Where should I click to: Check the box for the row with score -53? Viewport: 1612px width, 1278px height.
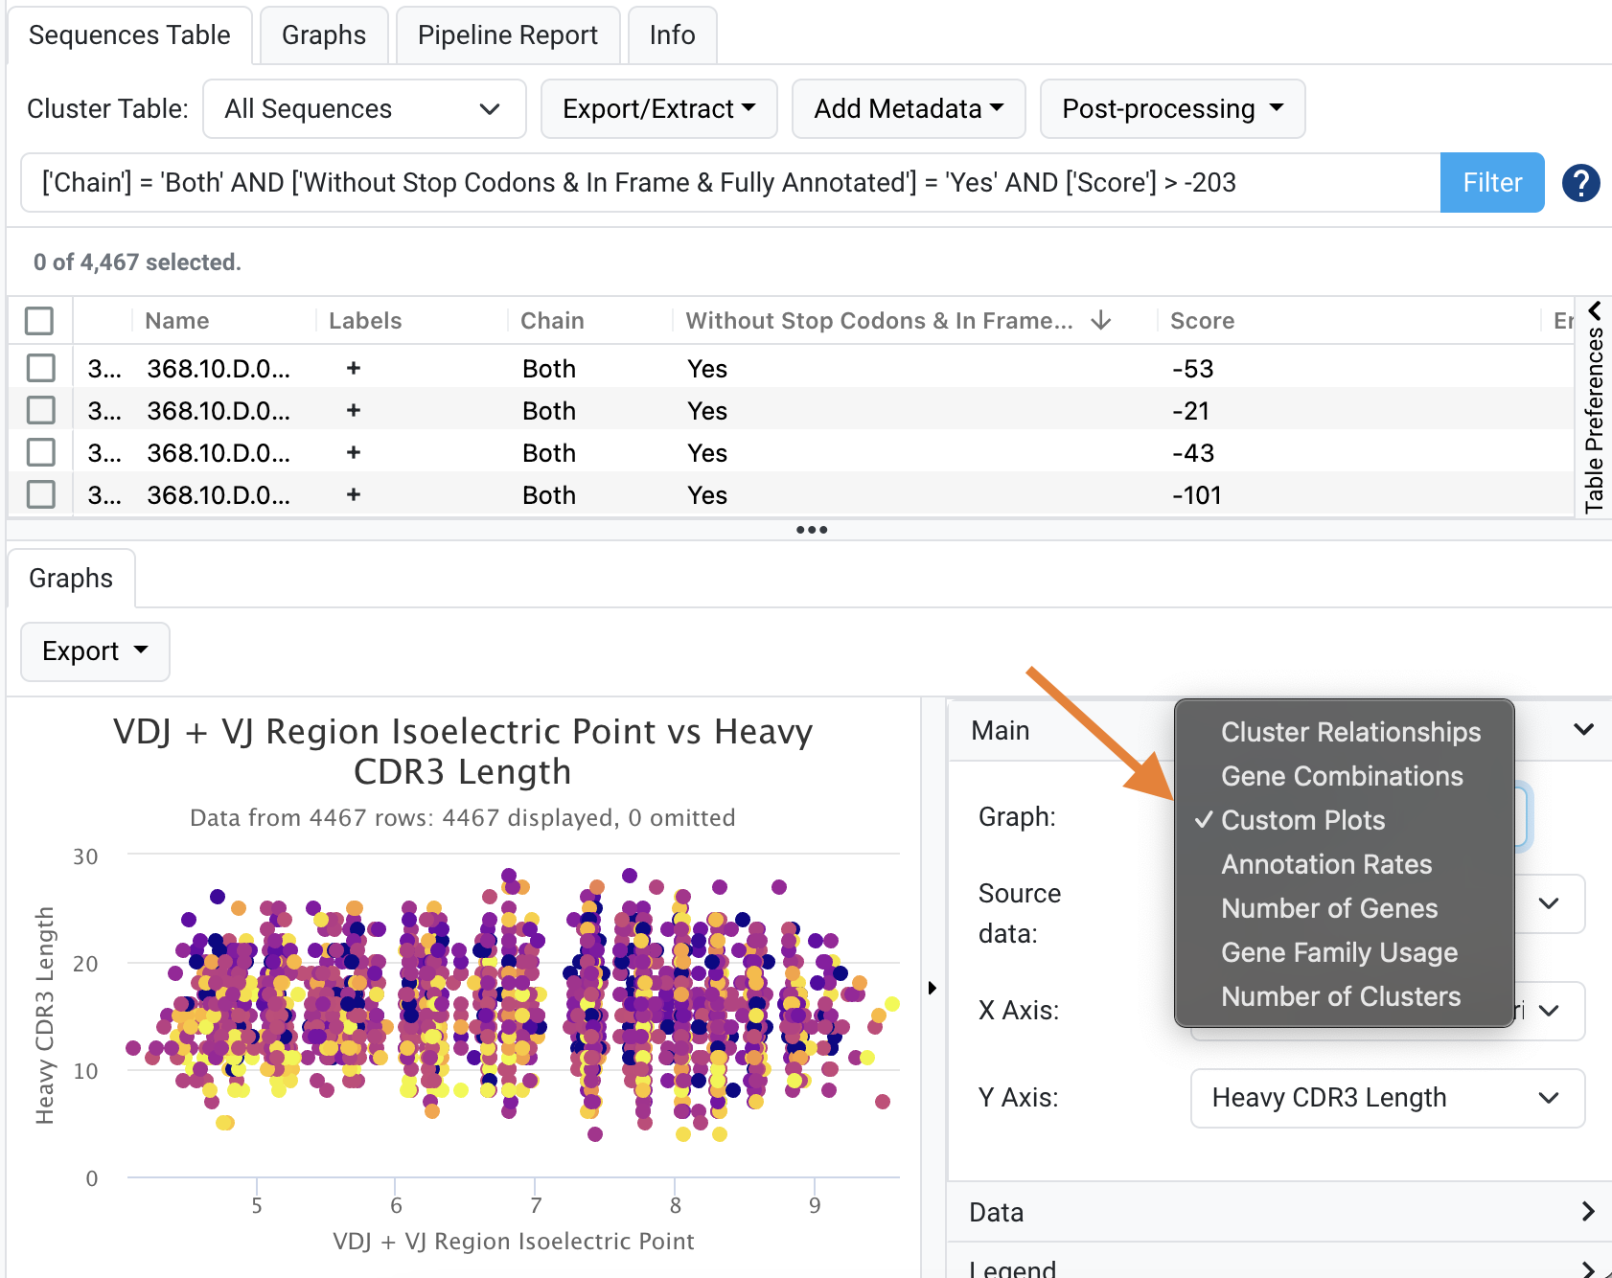pos(41,368)
